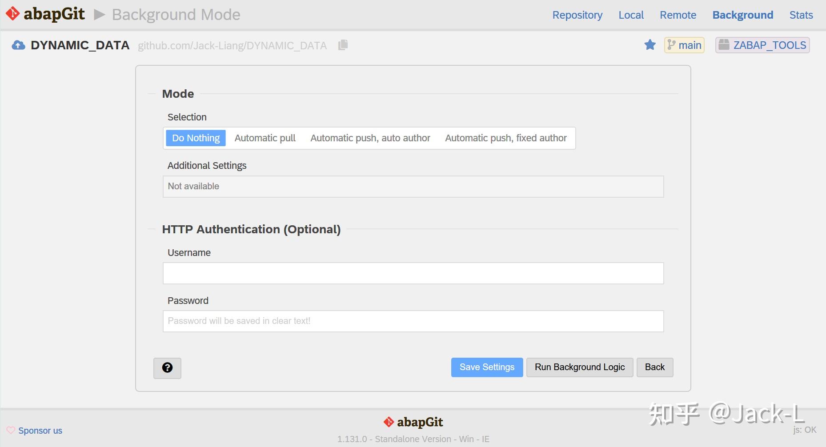This screenshot has height=447, width=826.
Task: Choose Automatic push, auto author mode
Action: pyautogui.click(x=370, y=138)
